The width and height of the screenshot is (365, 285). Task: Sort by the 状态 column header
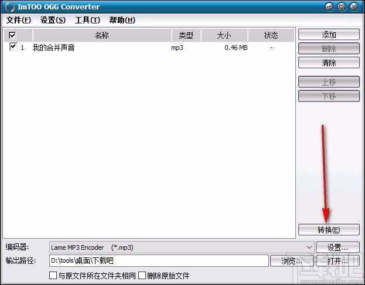pos(271,35)
